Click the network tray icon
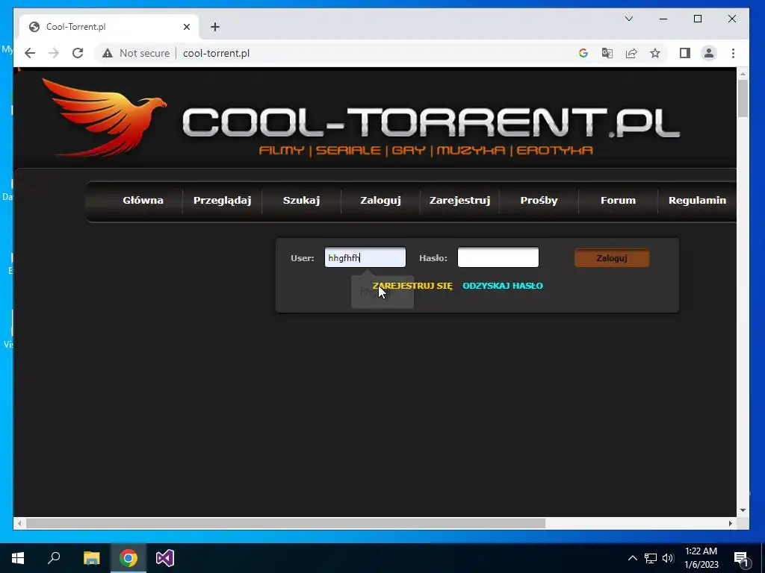The height and width of the screenshot is (573, 765). [651, 558]
